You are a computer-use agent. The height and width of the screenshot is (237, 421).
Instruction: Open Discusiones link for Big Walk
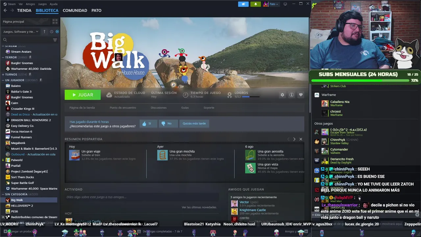click(x=159, y=108)
